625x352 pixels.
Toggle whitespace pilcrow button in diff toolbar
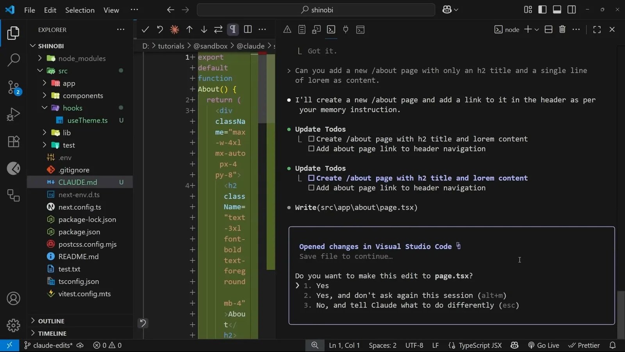233,29
